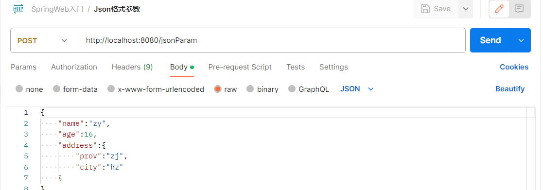This screenshot has height=190, width=543.
Task: Open the POST method dropdown
Action: [x=42, y=40]
